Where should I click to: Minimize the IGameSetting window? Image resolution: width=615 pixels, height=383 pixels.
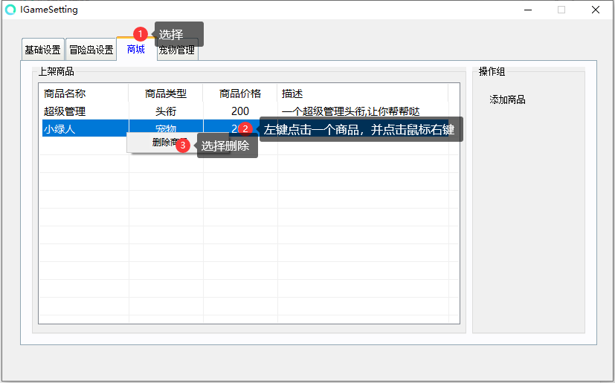528,10
